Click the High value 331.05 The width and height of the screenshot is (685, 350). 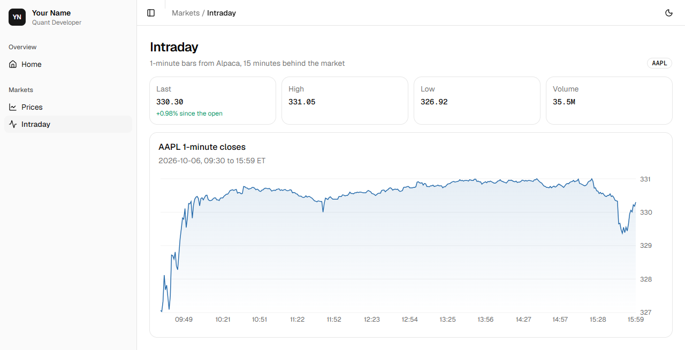302,102
